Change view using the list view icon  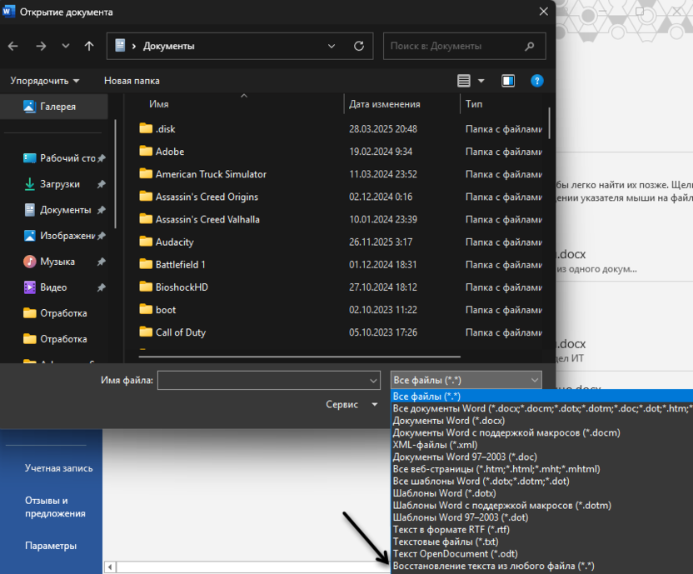point(464,81)
